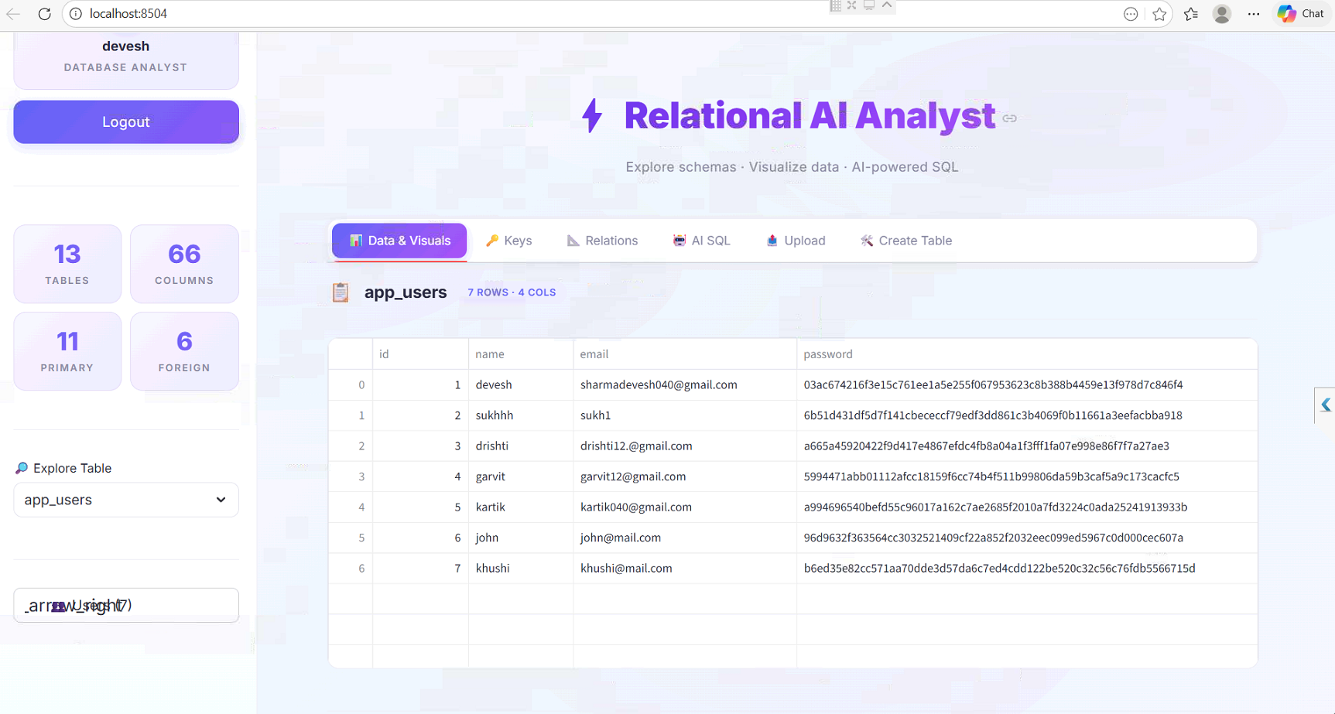Click the 7 ROWS · 4 COLS badge
Image resolution: width=1335 pixels, height=714 pixels.
512,292
